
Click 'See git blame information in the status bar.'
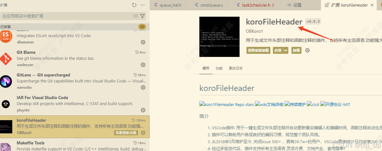[x=56, y=58]
